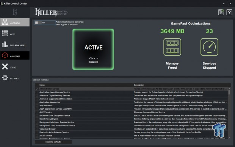Click the Killer Control Center header logo
This screenshot has height=147, width=235.
pos(51,12)
